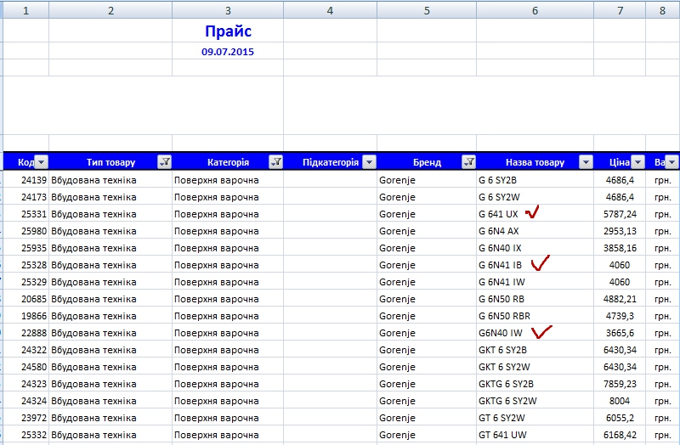Open the Назва товару filter dropdown

pyautogui.click(x=586, y=162)
